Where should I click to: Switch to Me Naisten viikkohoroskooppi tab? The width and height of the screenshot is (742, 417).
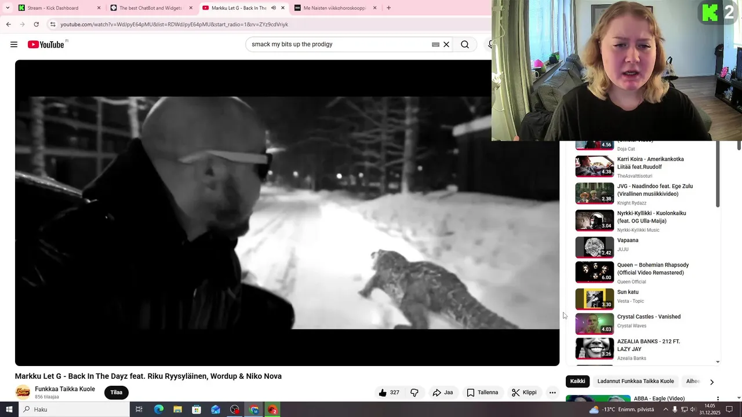click(x=334, y=8)
